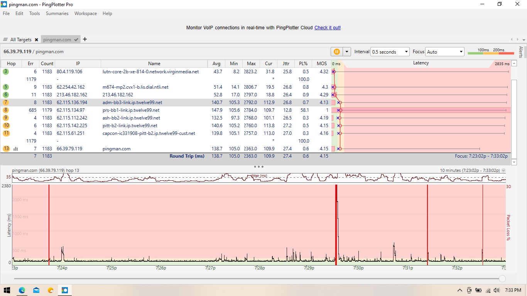Click the hop 8 orange circle icon
Image resolution: width=527 pixels, height=296 pixels.
coord(6,110)
